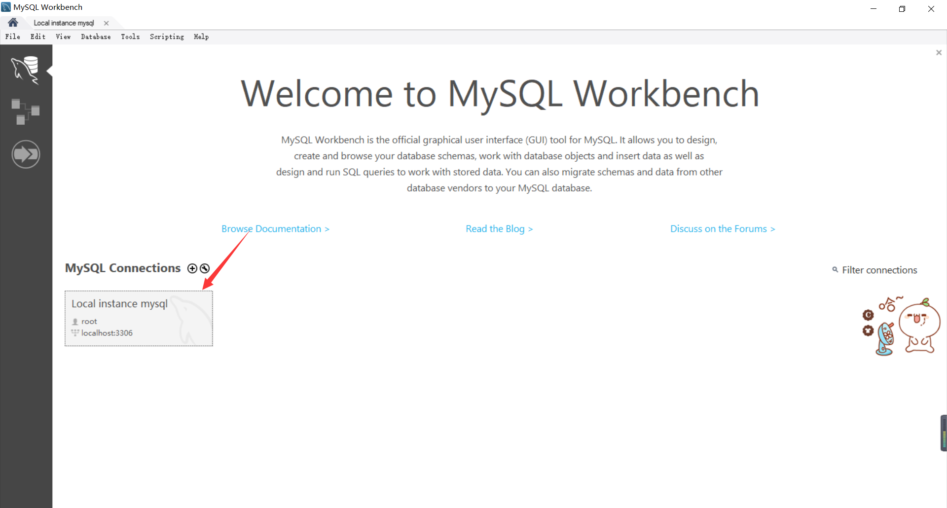This screenshot has height=508, width=947.
Task: Add a new MySQL connection with plus icon
Action: (192, 268)
